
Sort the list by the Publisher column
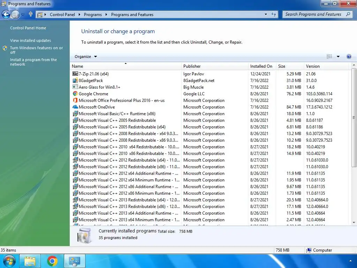tap(215, 66)
